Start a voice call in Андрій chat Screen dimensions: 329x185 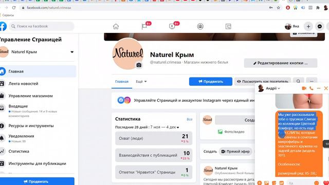(312, 88)
